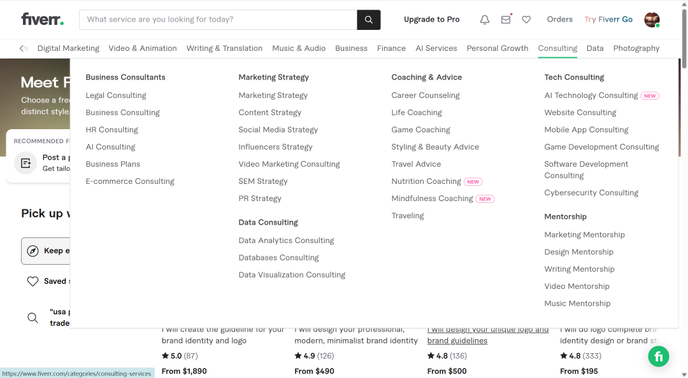688x378 pixels.
Task: Select Career Counseling
Action: click(426, 95)
